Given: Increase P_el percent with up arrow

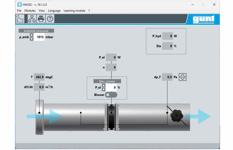Looking at the screenshot, I should click(103, 86).
